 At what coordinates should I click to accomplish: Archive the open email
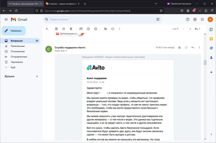coord(56,29)
